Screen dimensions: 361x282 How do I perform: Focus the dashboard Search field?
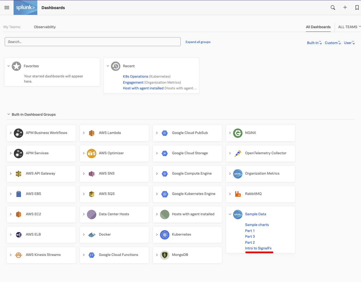point(93,42)
